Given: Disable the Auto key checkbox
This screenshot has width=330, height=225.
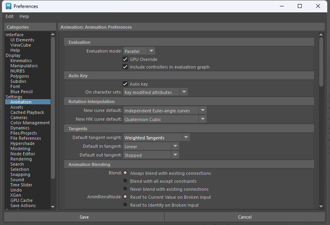Looking at the screenshot, I should (125, 84).
